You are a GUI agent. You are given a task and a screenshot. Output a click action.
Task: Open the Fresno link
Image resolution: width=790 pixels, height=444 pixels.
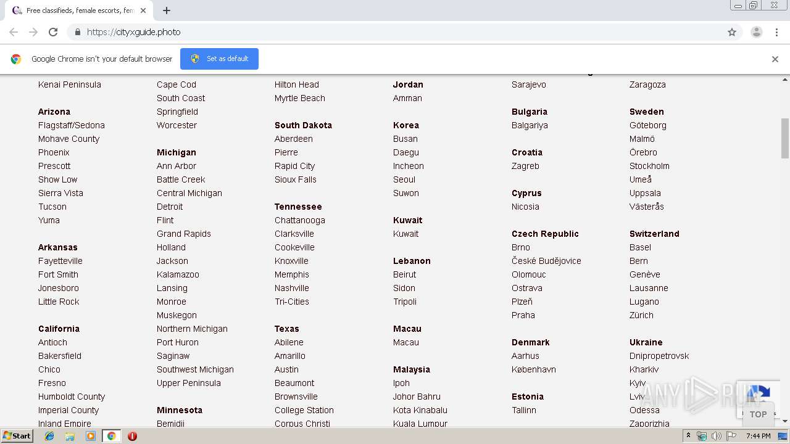click(52, 383)
